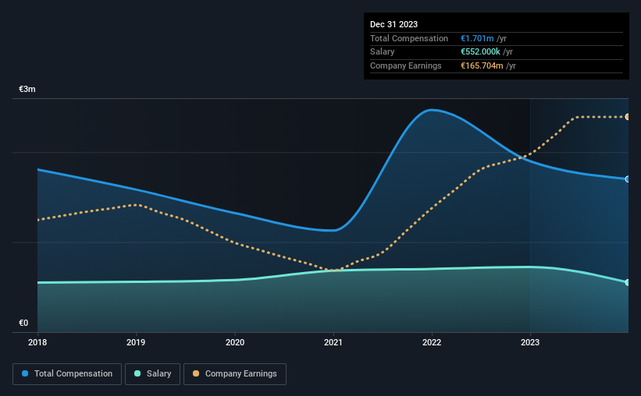This screenshot has width=641, height=396.
Task: Click the Company Earnings endpoint marker at right edge
Action: 628,117
